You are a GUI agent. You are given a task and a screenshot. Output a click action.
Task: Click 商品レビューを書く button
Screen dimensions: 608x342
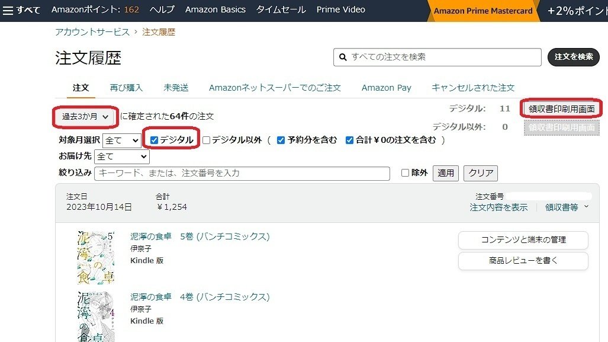point(523,260)
